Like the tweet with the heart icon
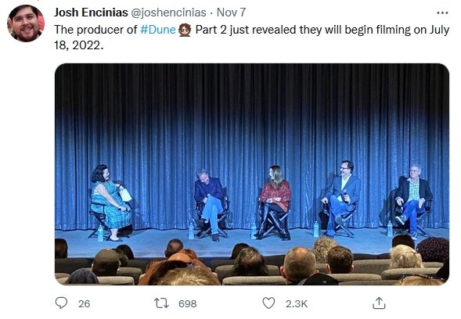Screen dimensions: 461x319 (x=268, y=303)
